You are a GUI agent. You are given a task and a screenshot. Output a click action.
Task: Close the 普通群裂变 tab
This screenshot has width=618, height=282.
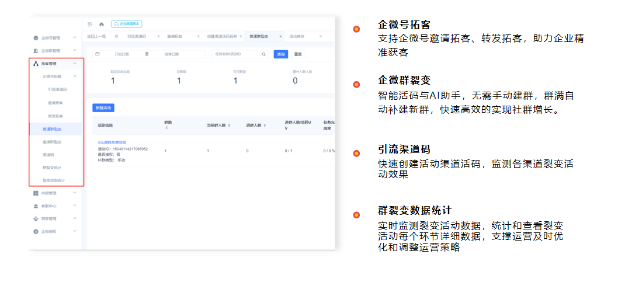[x=280, y=36]
